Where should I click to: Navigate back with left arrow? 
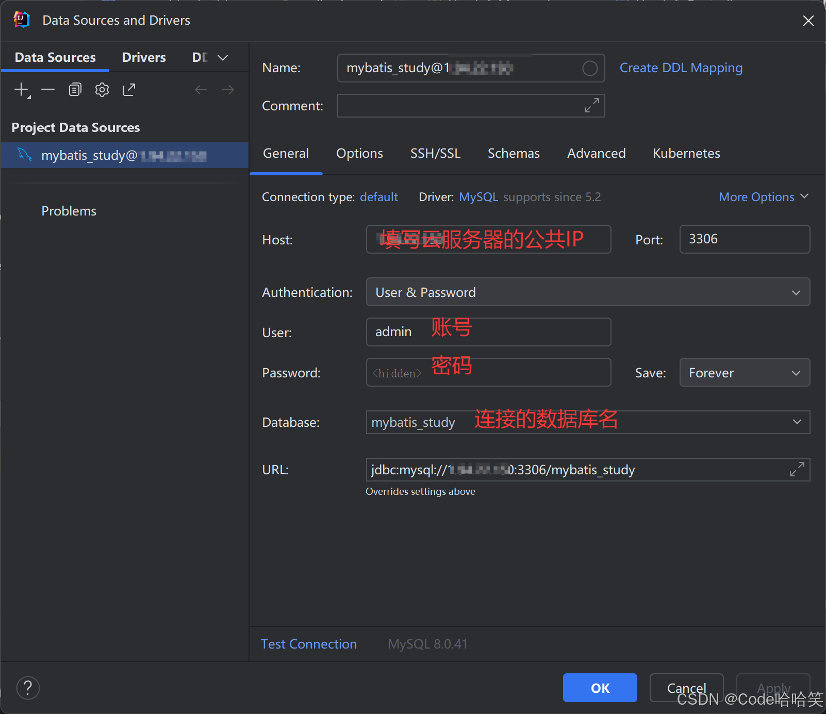point(201,90)
